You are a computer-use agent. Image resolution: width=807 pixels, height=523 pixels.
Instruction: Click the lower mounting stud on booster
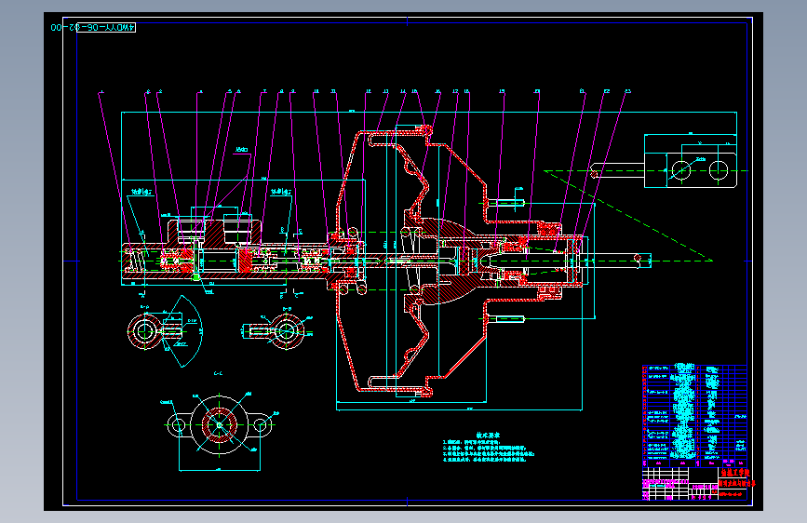505,319
